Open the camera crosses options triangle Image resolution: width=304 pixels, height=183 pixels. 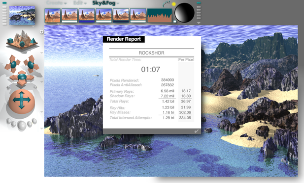(41, 82)
